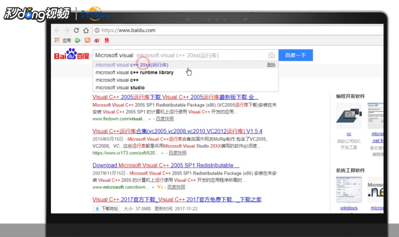The image size is (399, 237).
Task: Expand the microsoft.com URL dropdown arrow
Action: 153,187
